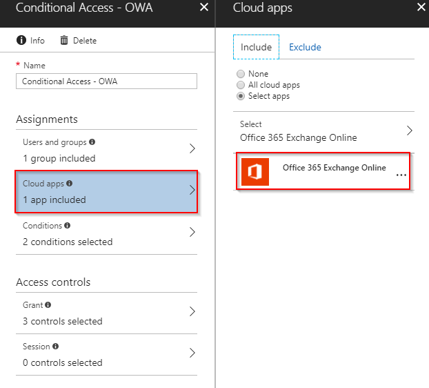The width and height of the screenshot is (429, 388).
Task: Click the '2 conditions selected' text
Action: [68, 242]
